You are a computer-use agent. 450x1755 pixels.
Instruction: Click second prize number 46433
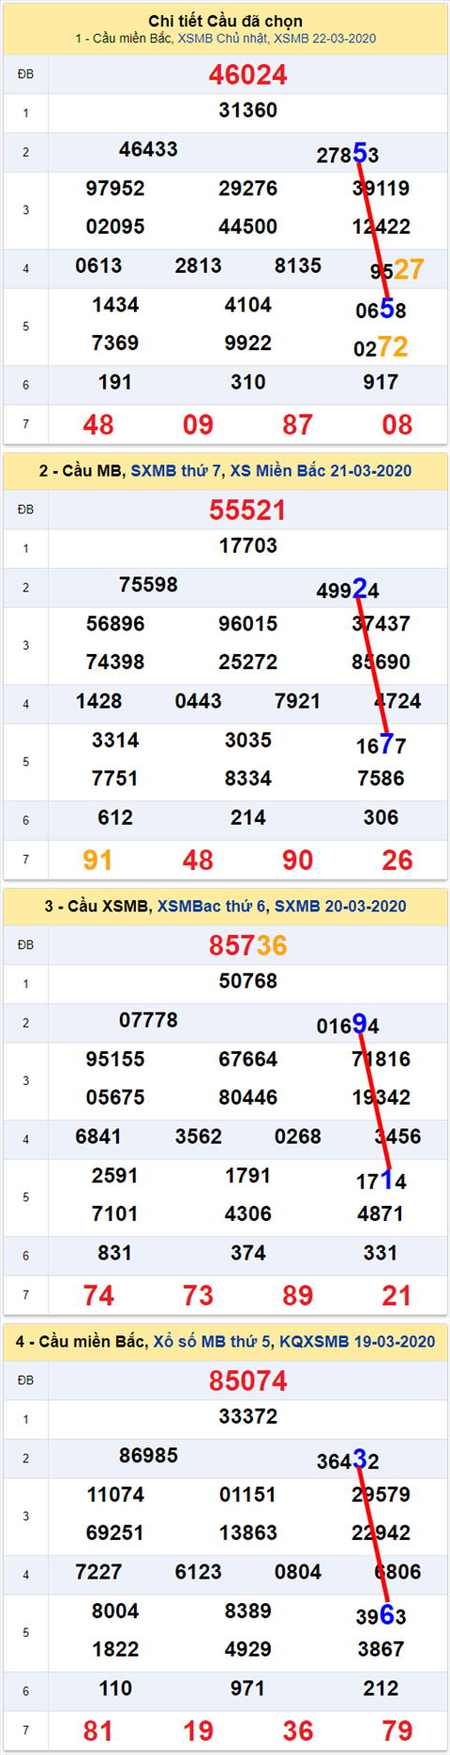click(148, 149)
